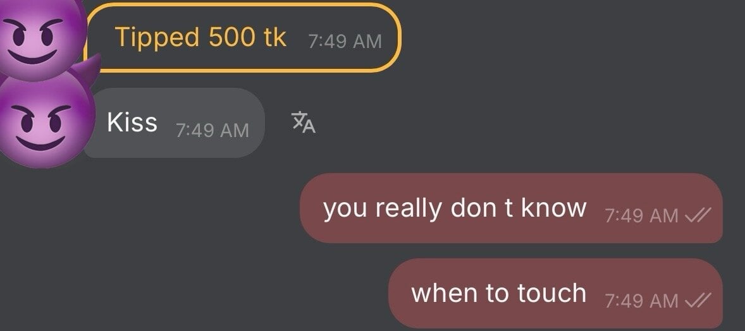Tap the 7:49 AM timestamp in Kiss bubble
The height and width of the screenshot is (331, 745).
212,130
